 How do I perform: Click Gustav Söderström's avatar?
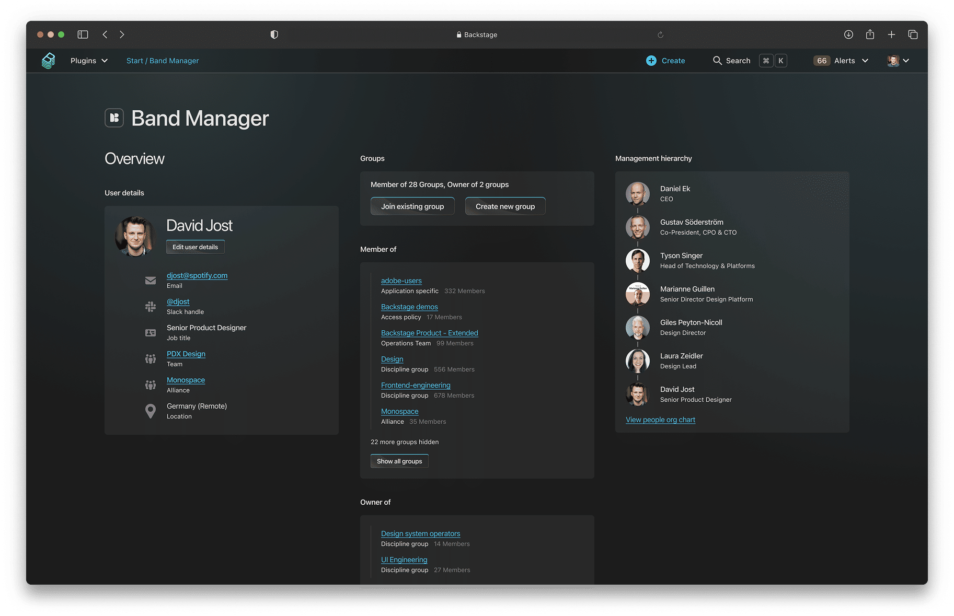pos(638,227)
